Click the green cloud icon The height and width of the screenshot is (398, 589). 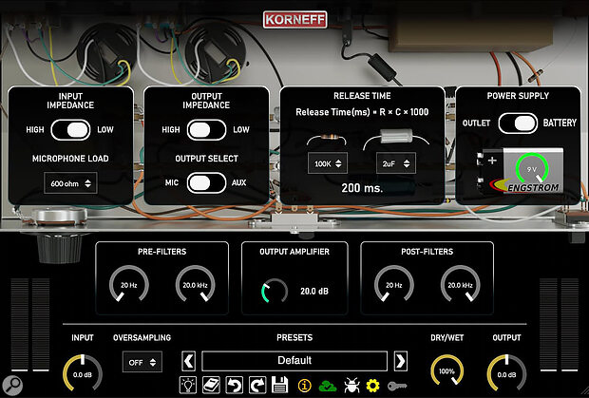click(328, 386)
